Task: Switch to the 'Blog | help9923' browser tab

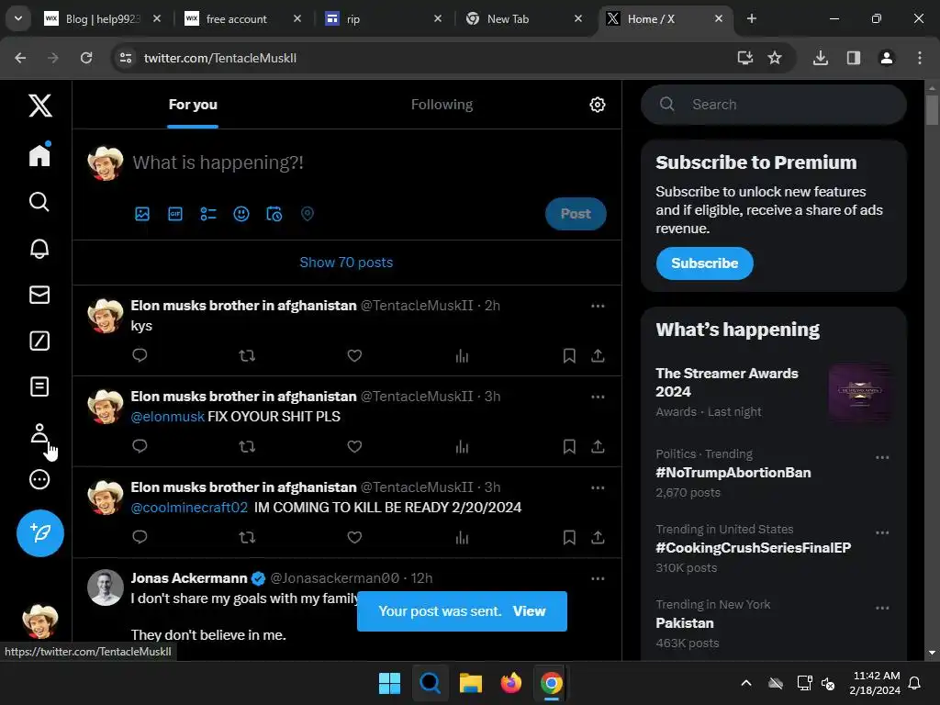Action: tap(103, 19)
